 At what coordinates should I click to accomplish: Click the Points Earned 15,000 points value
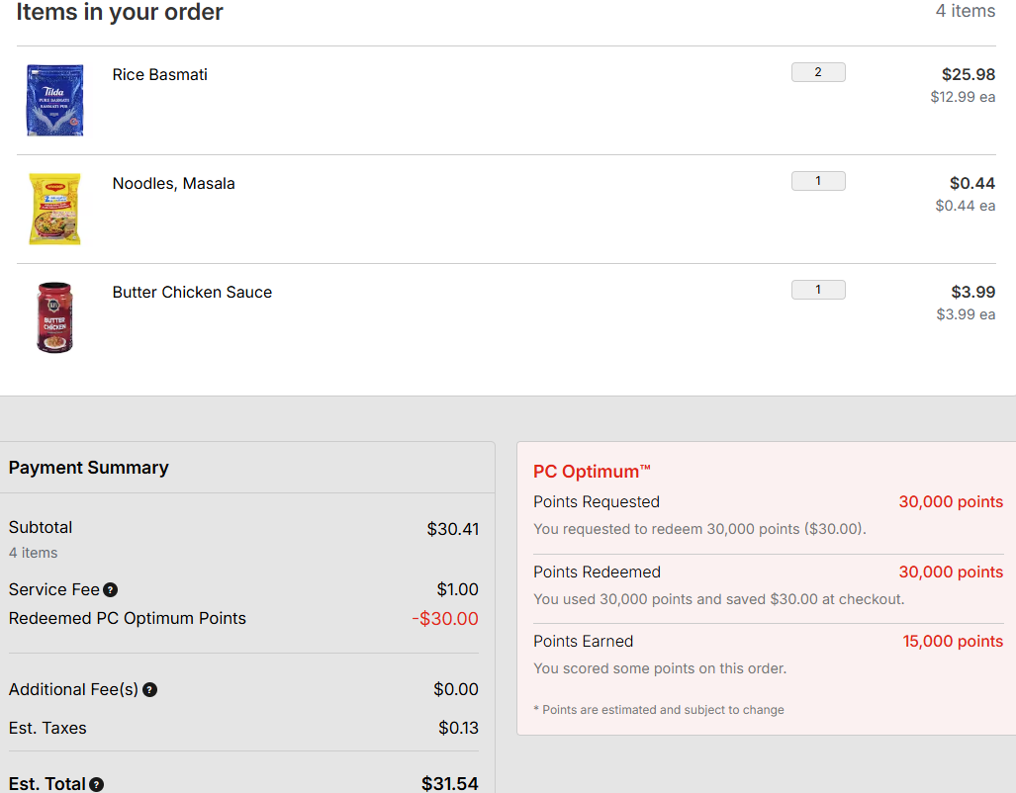[953, 642]
